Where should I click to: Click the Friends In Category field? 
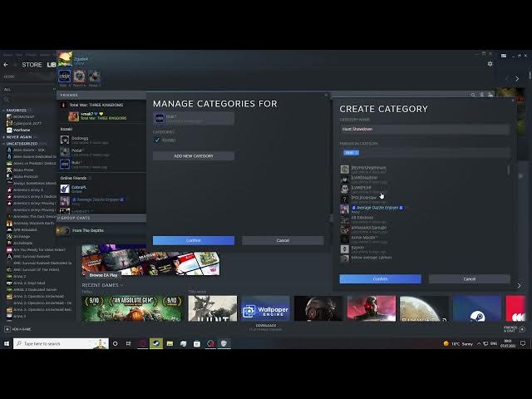(425, 153)
